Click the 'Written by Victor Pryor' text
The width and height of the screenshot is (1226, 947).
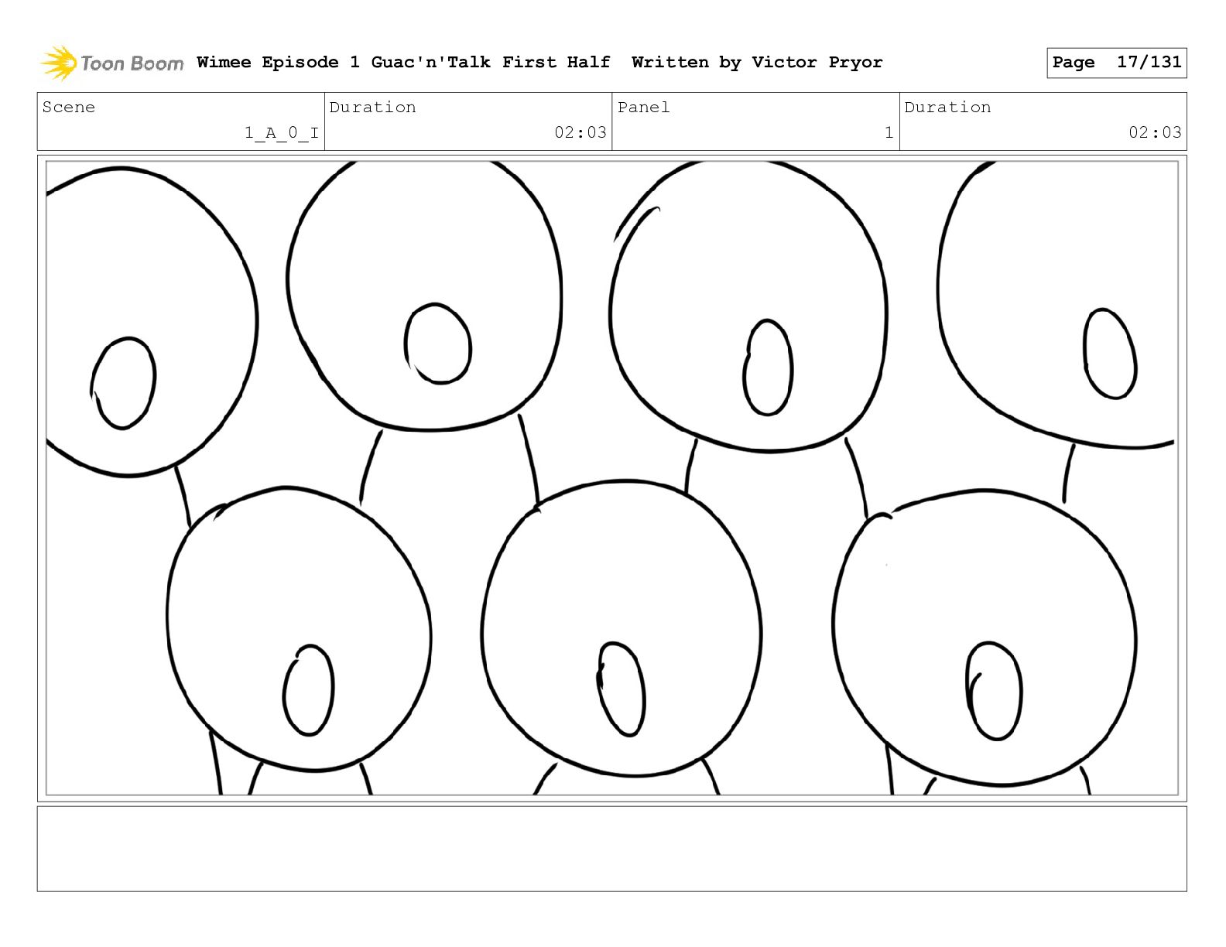pos(757,62)
